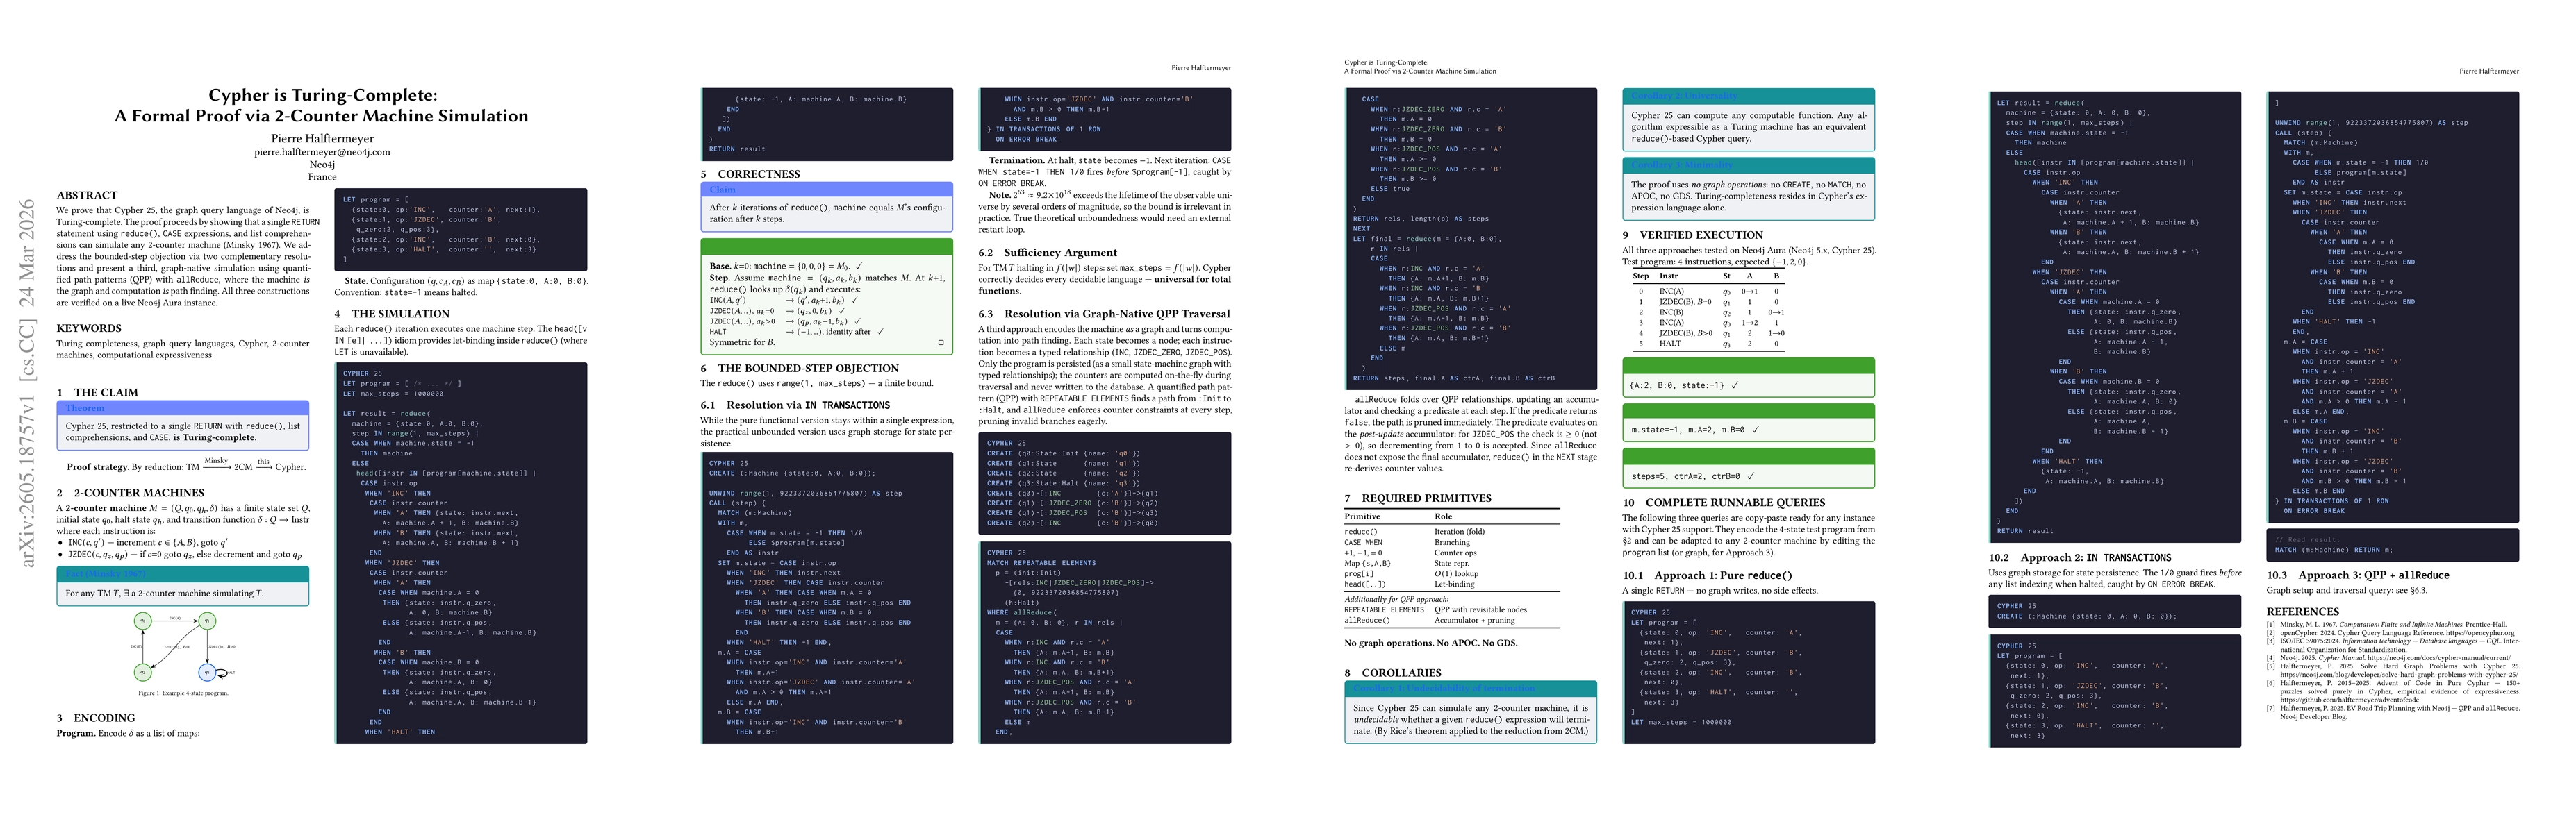Screen dimensions: 2576x833
Task: Click the blue Theorem box header
Action: coord(183,407)
